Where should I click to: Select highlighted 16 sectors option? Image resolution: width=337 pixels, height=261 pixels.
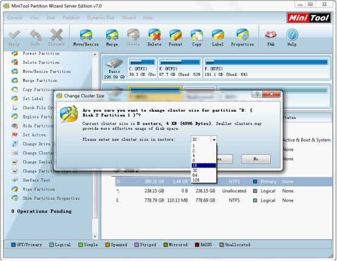click(x=203, y=166)
